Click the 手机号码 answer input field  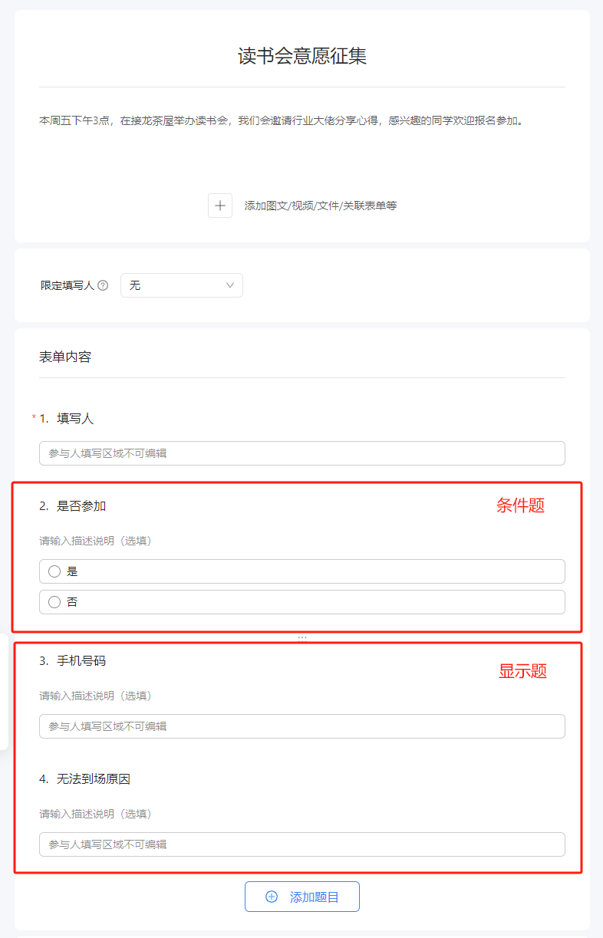[x=302, y=726]
